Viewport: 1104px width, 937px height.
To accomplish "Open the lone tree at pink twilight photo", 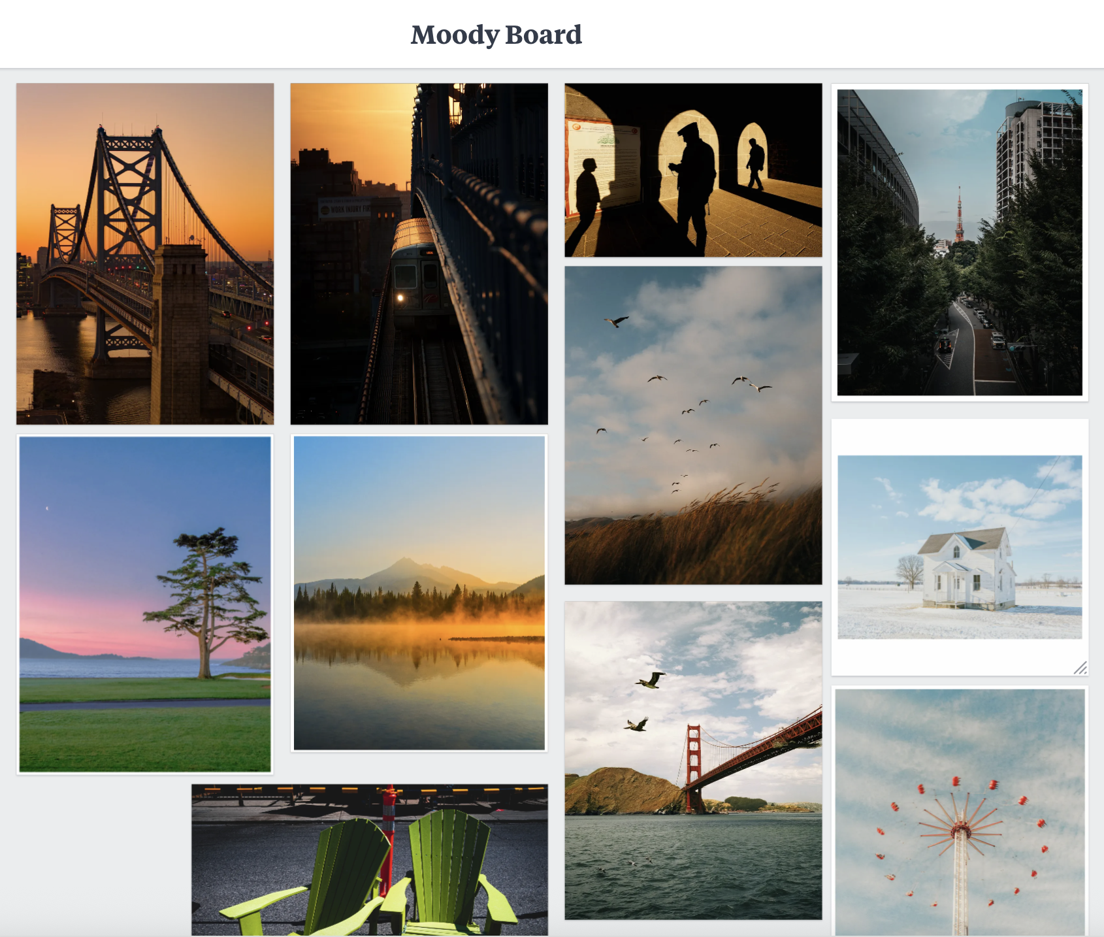I will click(x=145, y=604).
